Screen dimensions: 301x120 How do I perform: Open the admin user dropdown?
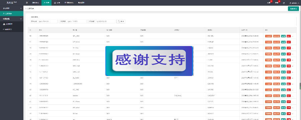pyautogui.click(x=294, y=3)
